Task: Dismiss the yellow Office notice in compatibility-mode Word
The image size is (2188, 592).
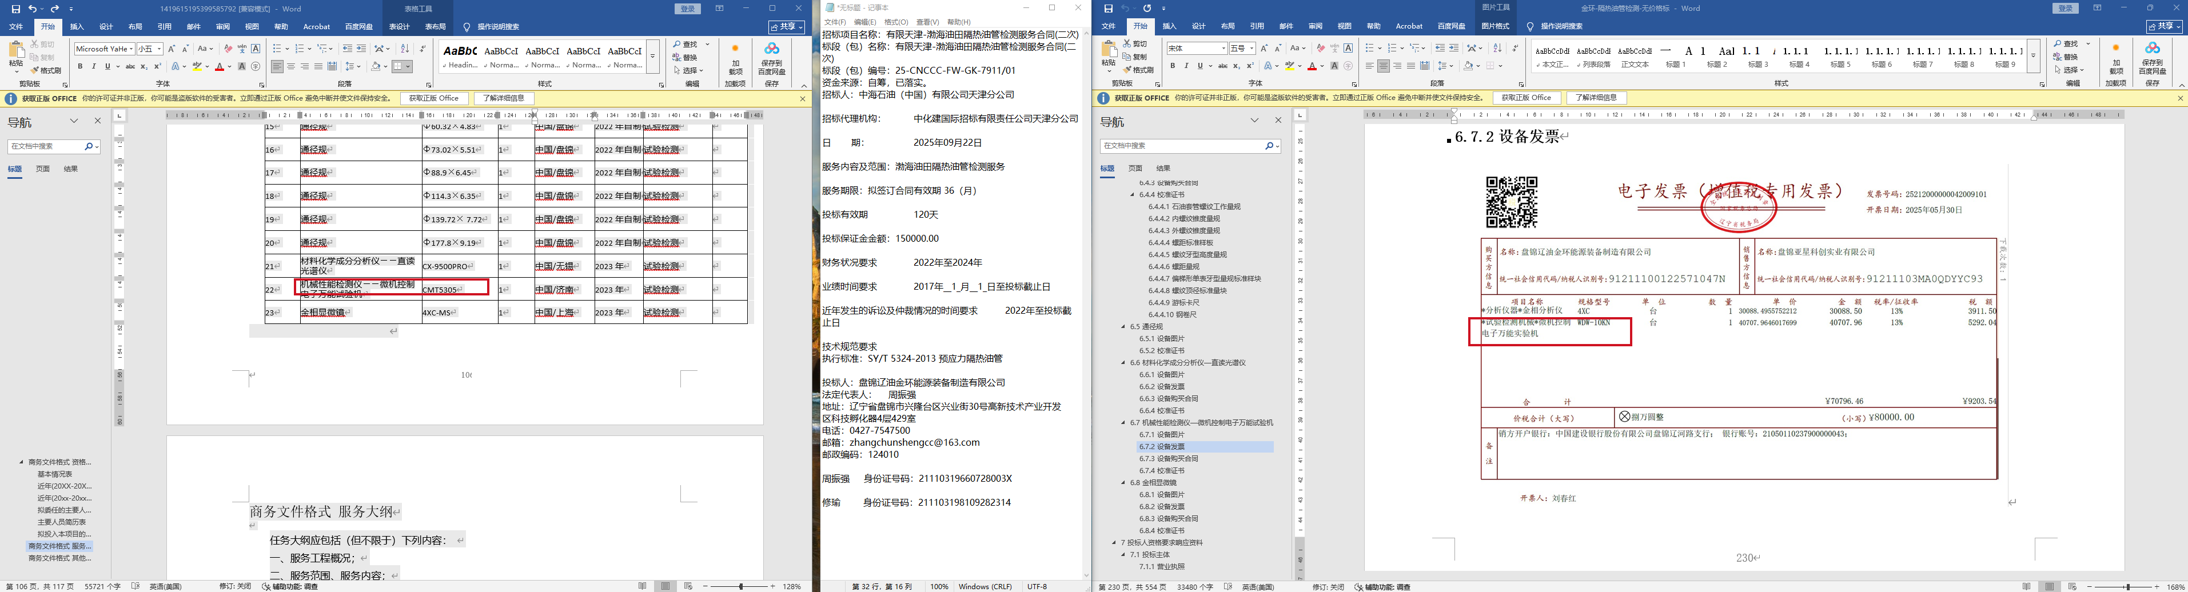Action: click(803, 98)
